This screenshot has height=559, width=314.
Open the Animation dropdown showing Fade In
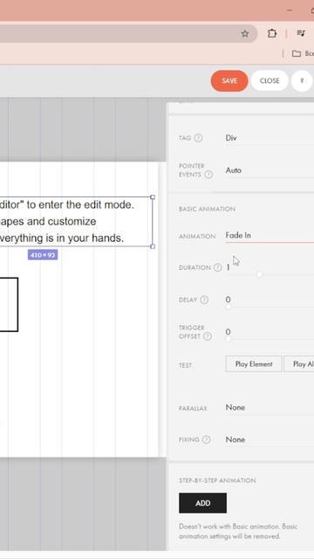[x=270, y=235]
